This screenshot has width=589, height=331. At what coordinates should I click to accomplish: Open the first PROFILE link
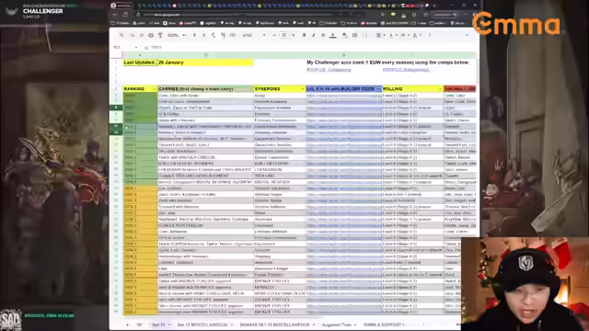pos(329,70)
